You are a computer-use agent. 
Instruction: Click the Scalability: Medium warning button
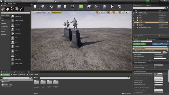point(57,12)
